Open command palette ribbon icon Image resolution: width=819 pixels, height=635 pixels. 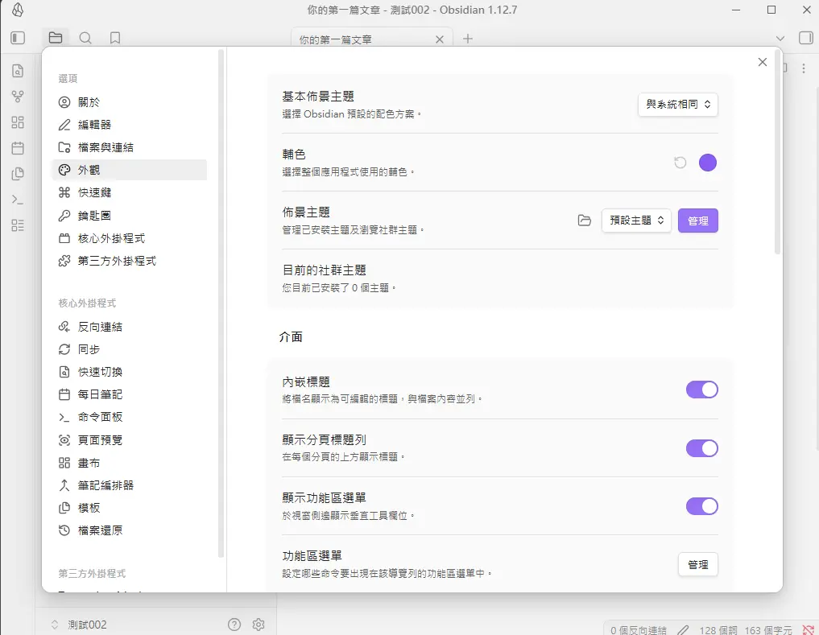pyautogui.click(x=18, y=200)
